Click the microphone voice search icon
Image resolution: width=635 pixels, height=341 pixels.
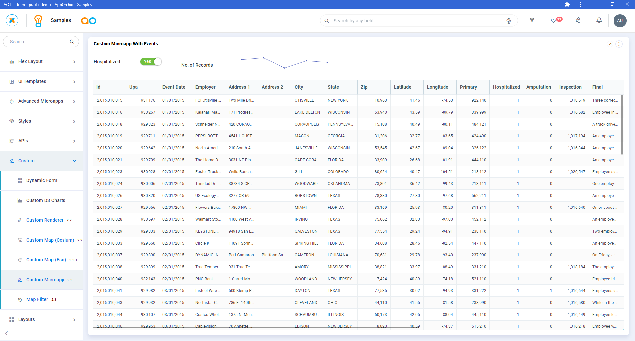tap(508, 21)
